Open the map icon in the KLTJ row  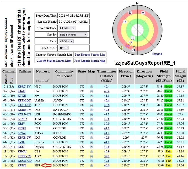click(91, 147)
